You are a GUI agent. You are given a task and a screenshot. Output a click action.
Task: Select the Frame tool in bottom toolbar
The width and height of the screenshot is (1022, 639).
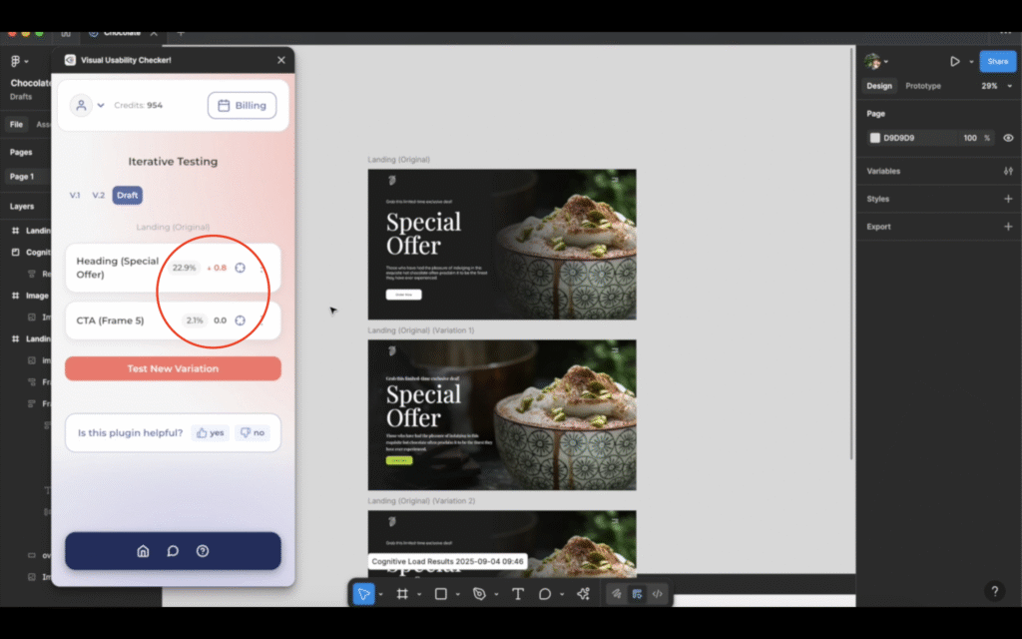tap(402, 594)
